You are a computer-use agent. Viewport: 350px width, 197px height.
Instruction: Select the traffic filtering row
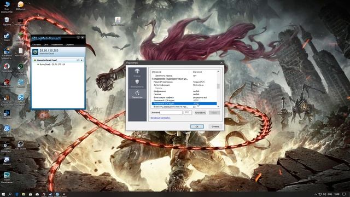184,97
